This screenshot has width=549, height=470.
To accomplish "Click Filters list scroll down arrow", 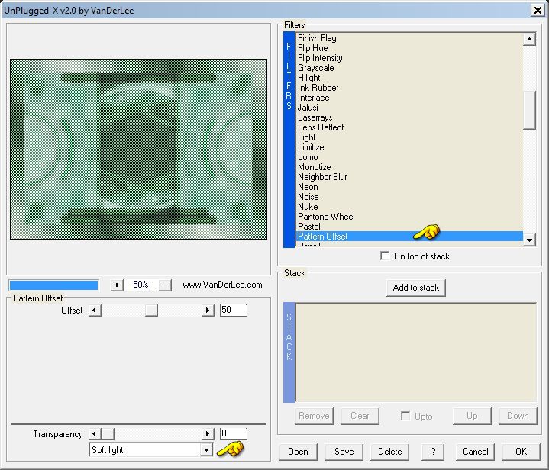I will (x=529, y=240).
